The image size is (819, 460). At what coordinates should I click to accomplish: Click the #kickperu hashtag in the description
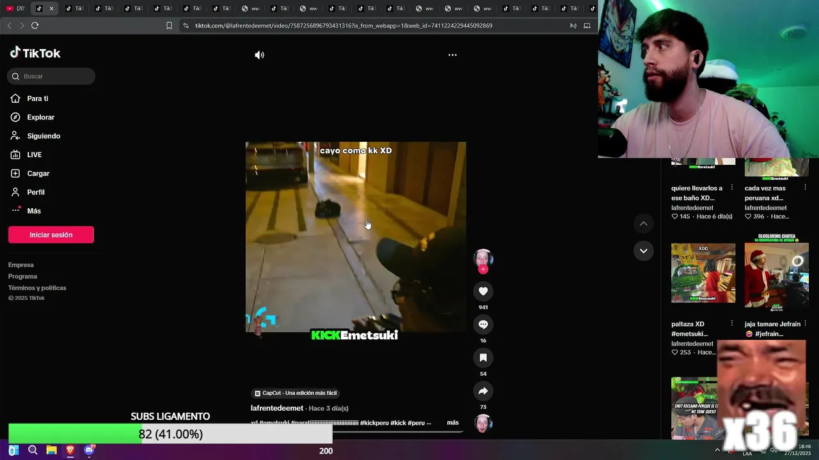tap(374, 423)
